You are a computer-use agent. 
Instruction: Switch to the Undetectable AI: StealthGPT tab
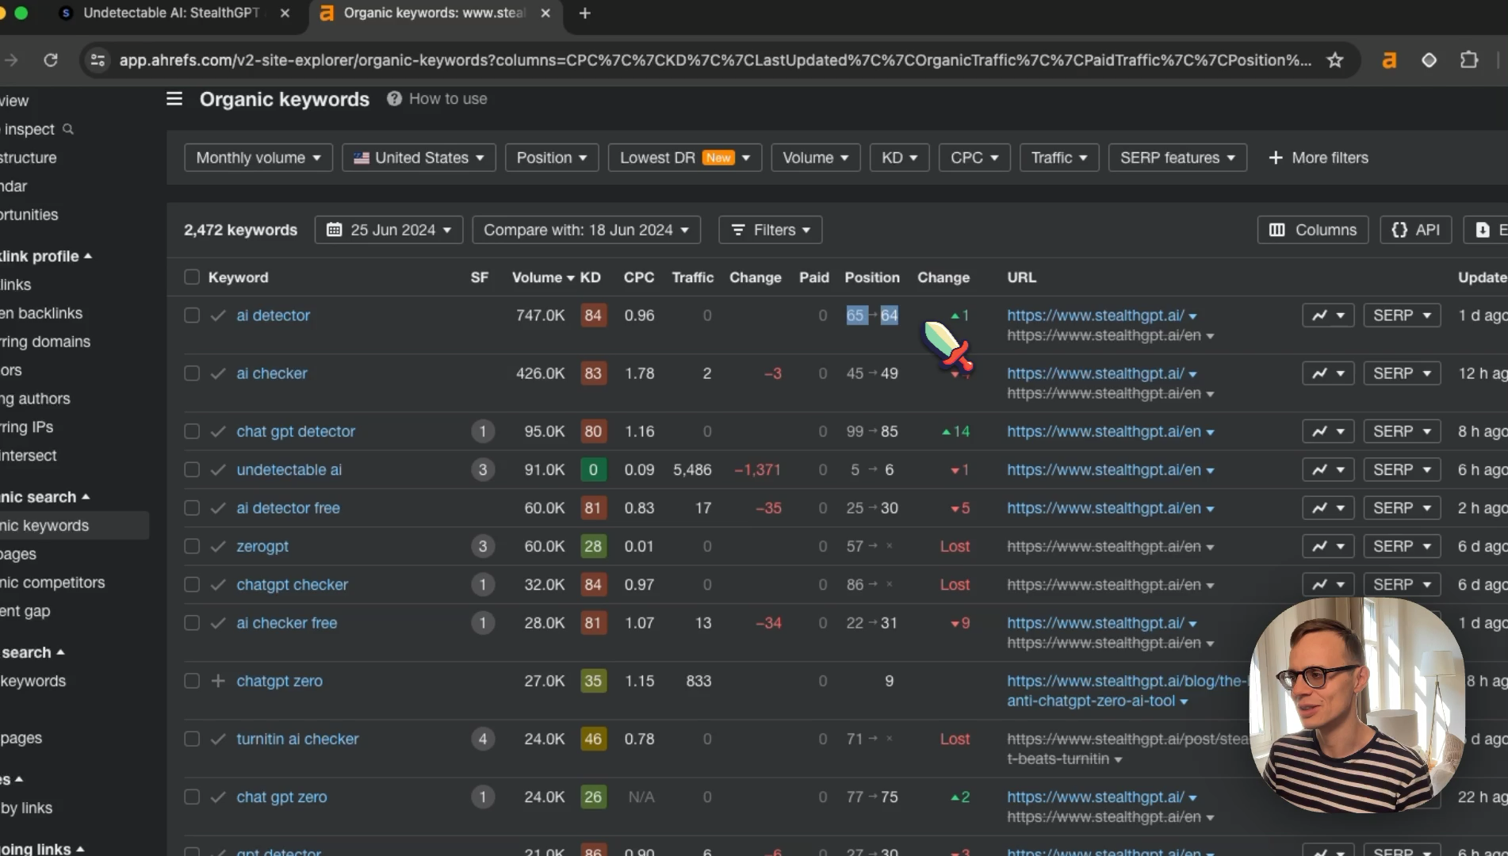click(171, 13)
